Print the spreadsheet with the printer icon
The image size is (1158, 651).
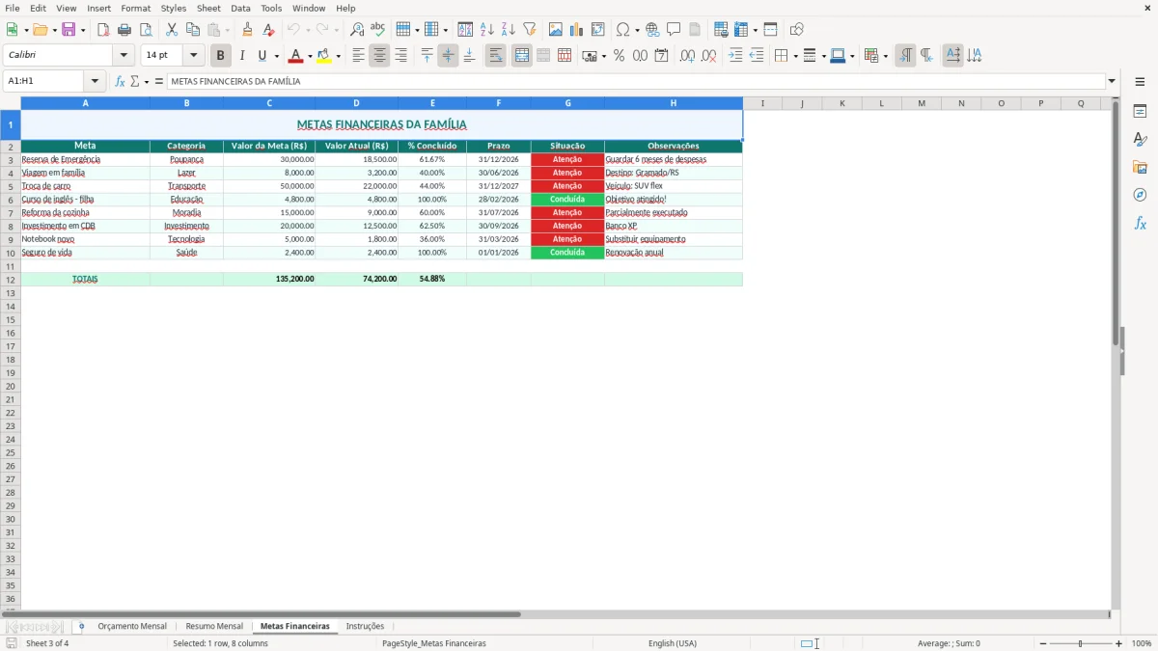point(124,30)
